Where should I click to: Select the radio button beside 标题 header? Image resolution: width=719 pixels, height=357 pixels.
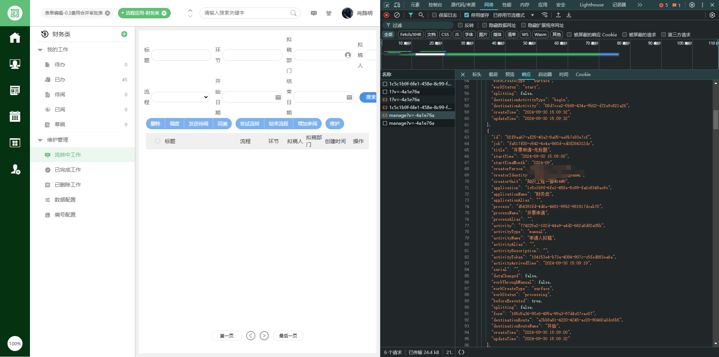click(x=158, y=141)
